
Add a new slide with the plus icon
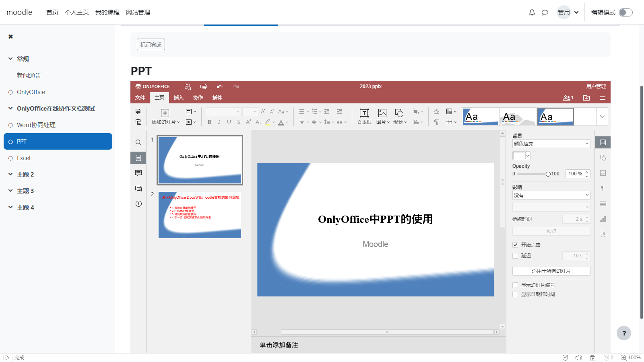click(x=165, y=113)
